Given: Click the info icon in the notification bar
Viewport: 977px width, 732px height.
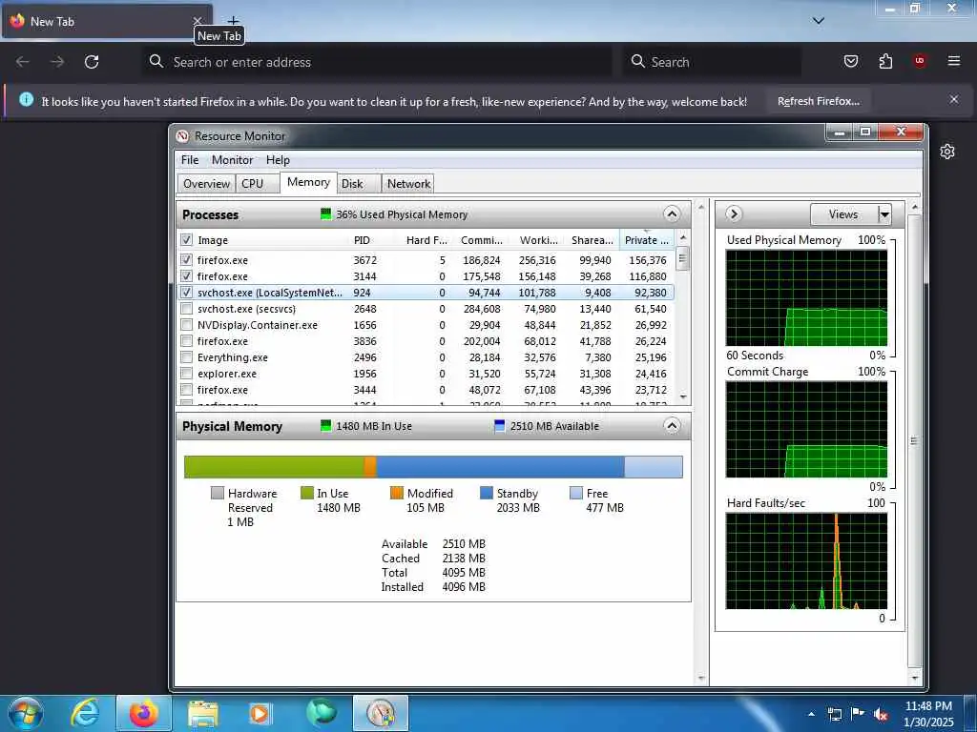Looking at the screenshot, I should [26, 99].
